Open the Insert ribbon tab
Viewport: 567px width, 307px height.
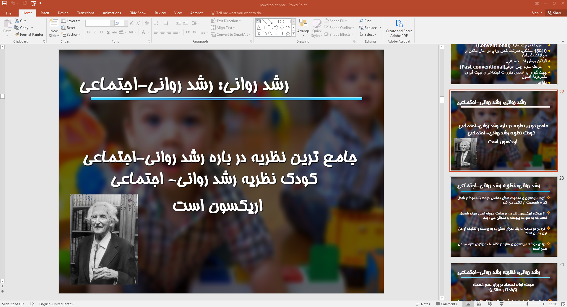[45, 13]
